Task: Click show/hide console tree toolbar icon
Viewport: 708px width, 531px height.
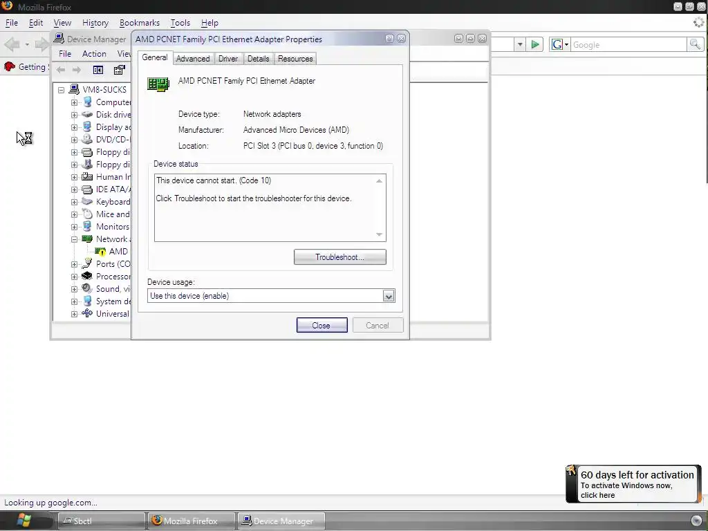Action: [98, 70]
